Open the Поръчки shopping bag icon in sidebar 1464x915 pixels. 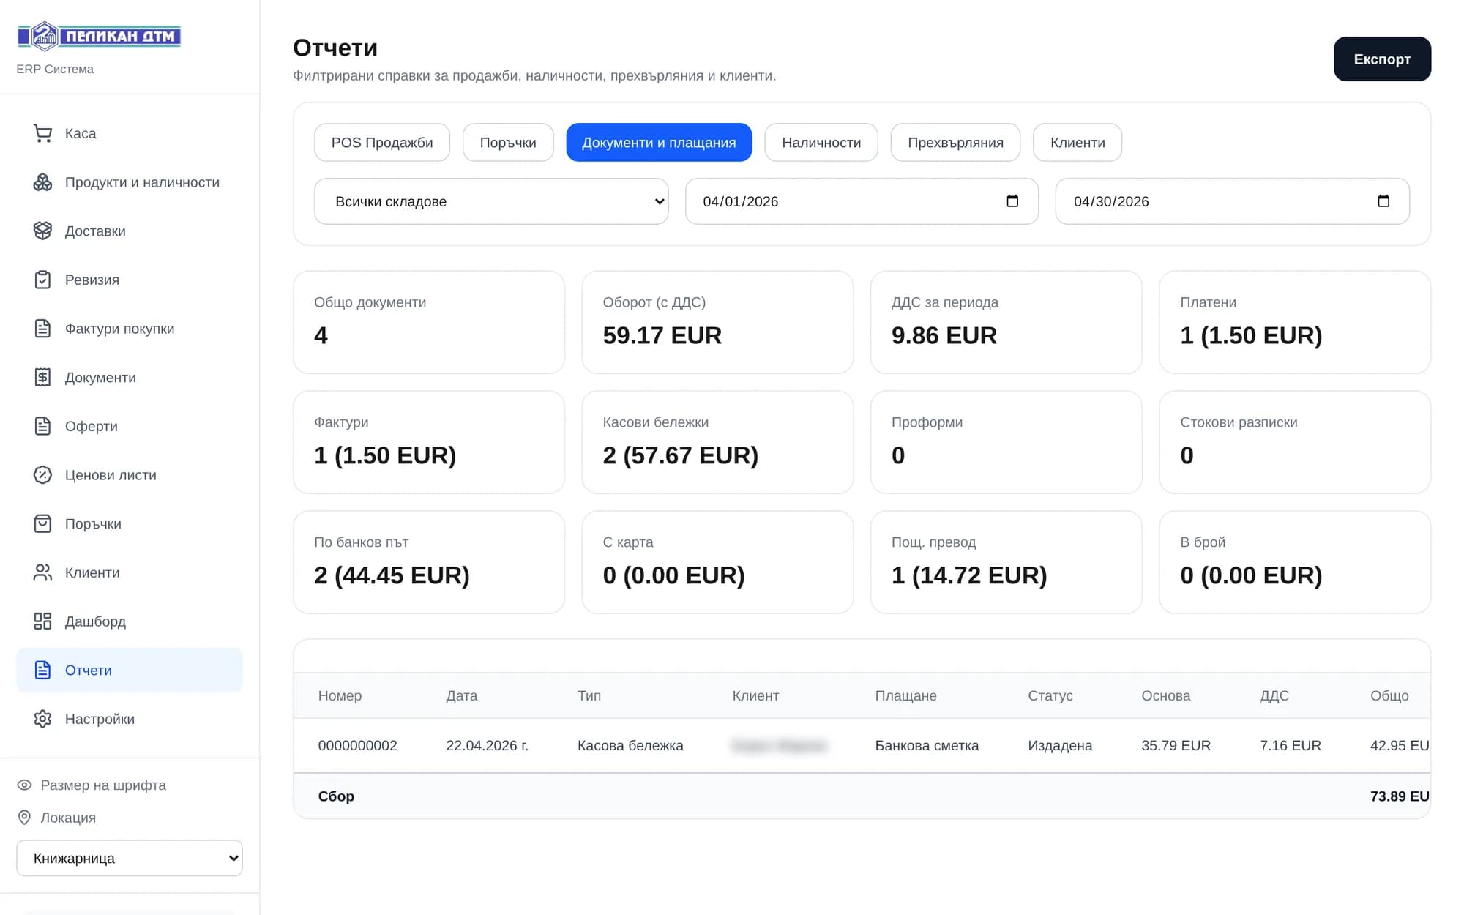click(42, 523)
